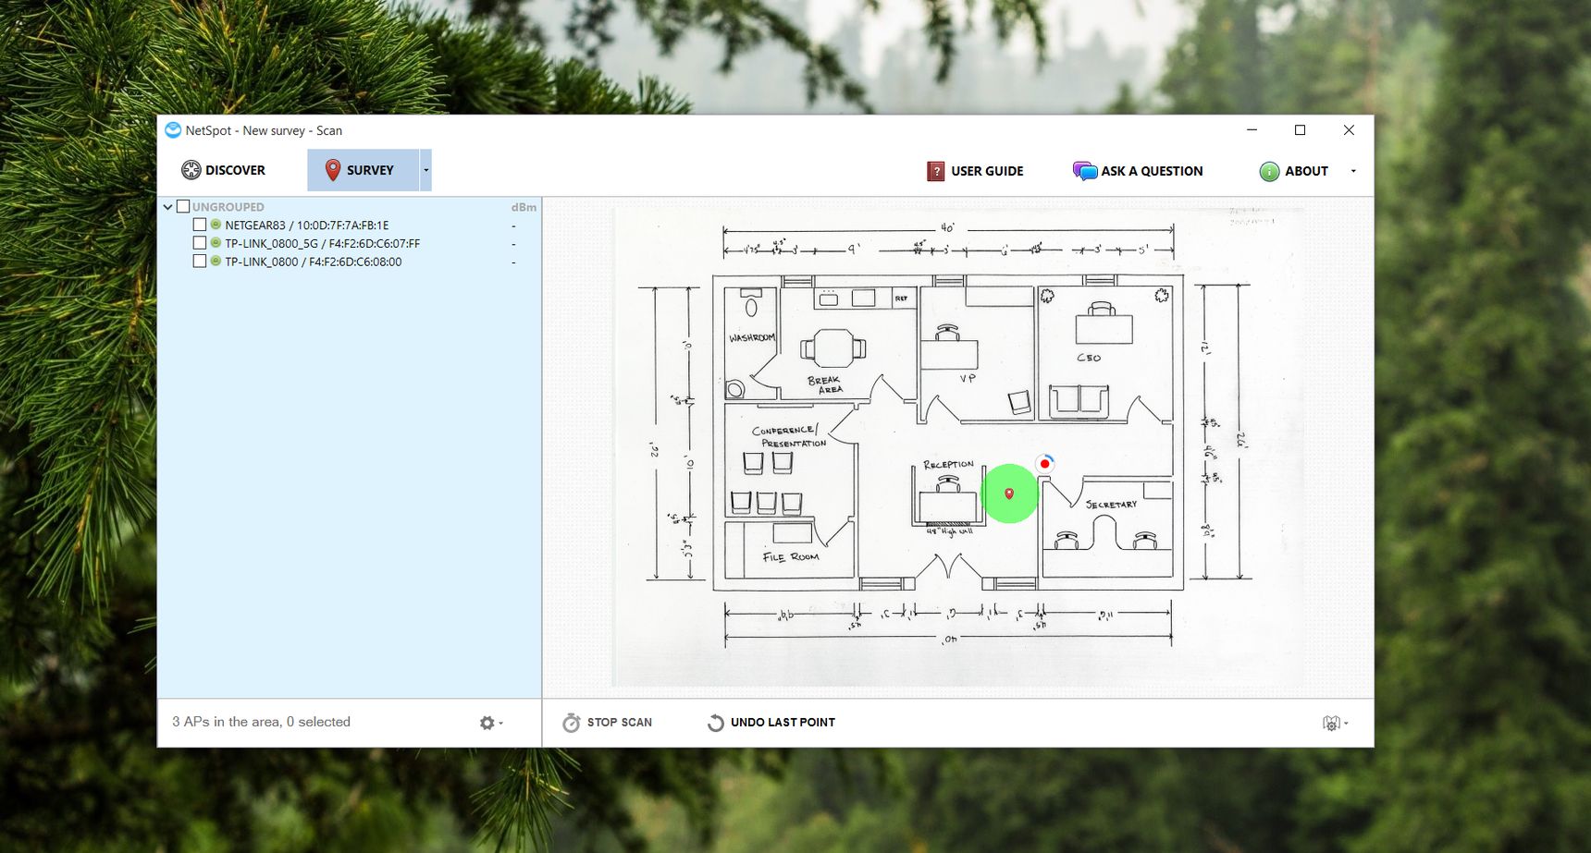Click the Survey map pin icon
The height and width of the screenshot is (853, 1591).
click(333, 170)
